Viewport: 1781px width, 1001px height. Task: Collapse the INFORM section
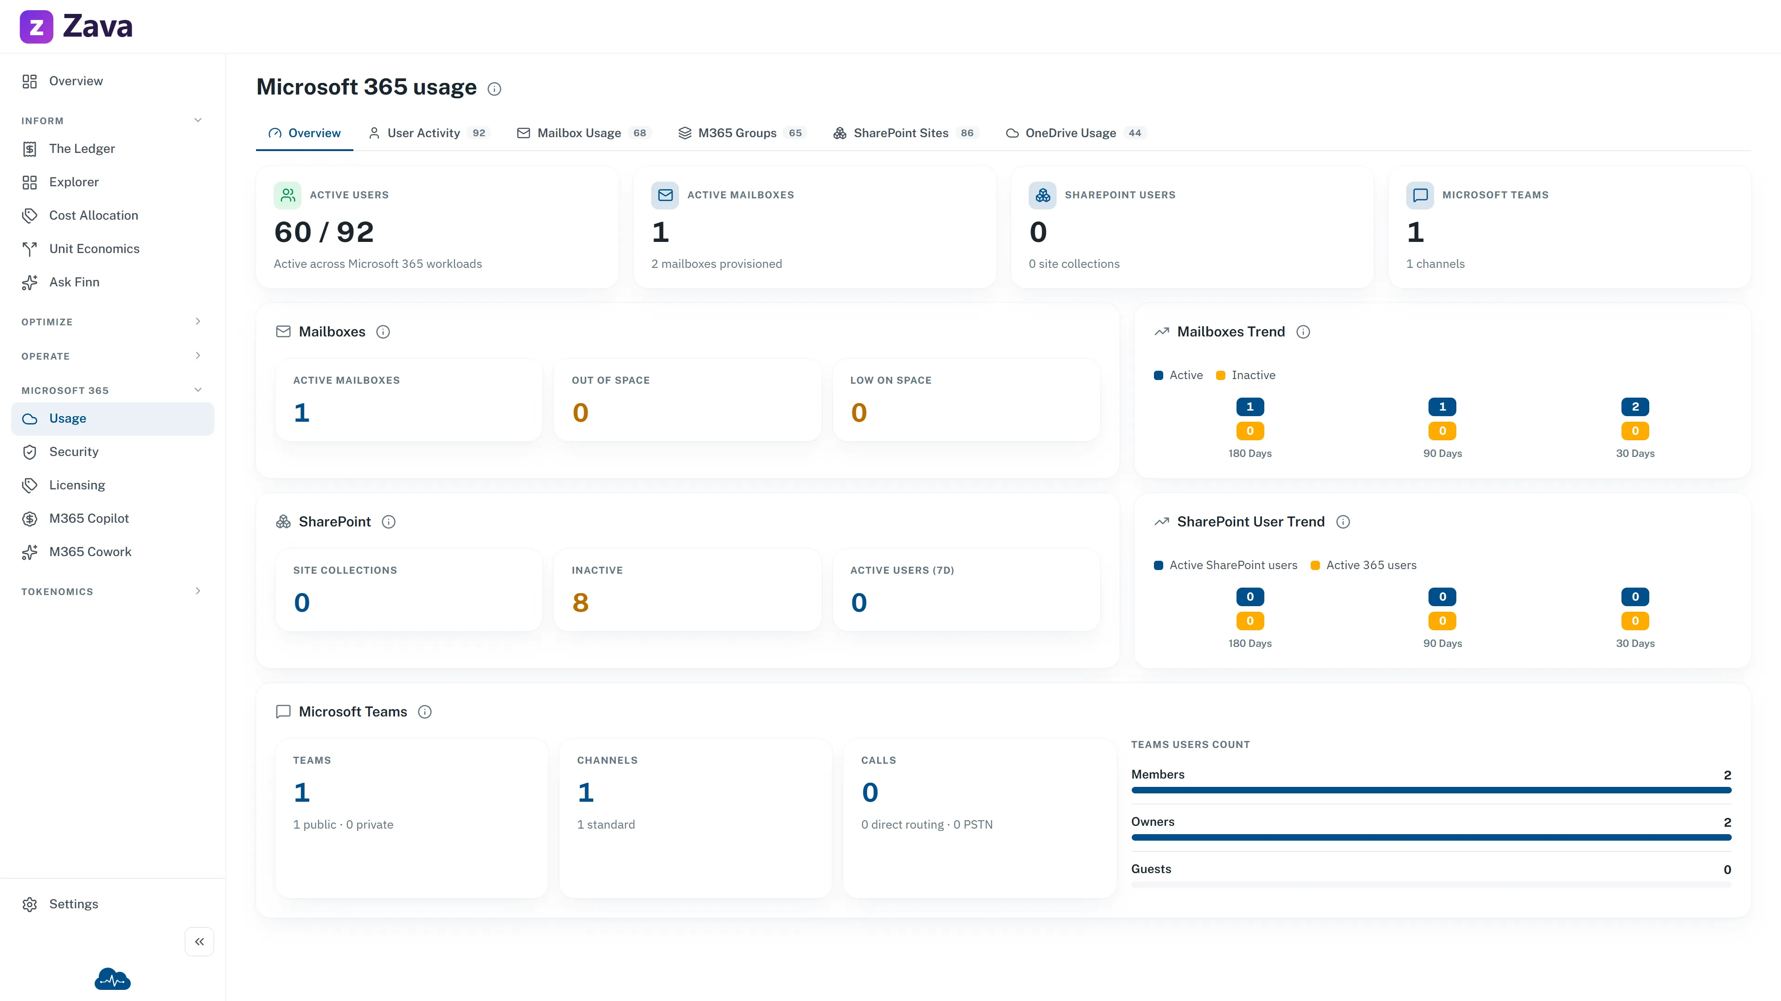pos(198,120)
